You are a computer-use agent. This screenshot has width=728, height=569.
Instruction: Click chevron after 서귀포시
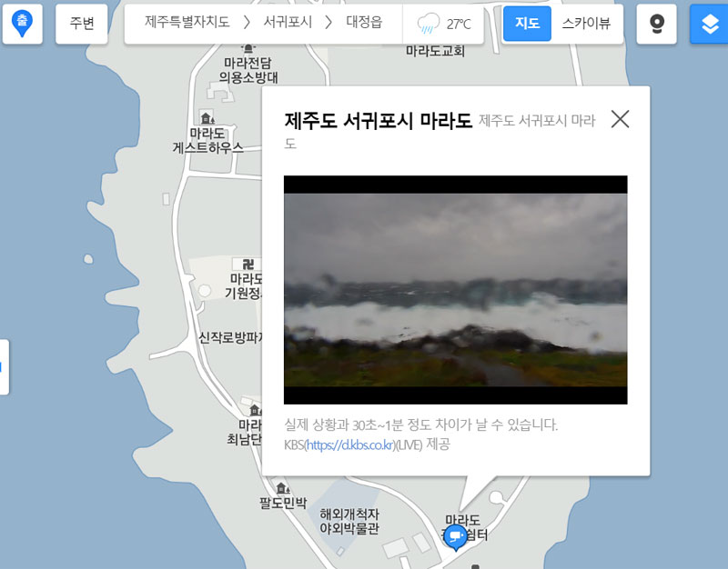[329, 22]
